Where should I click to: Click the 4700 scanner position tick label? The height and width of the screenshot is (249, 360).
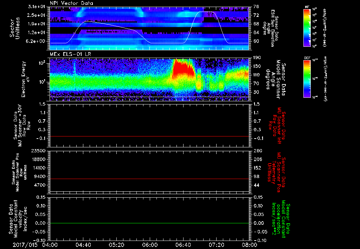pos(39,185)
